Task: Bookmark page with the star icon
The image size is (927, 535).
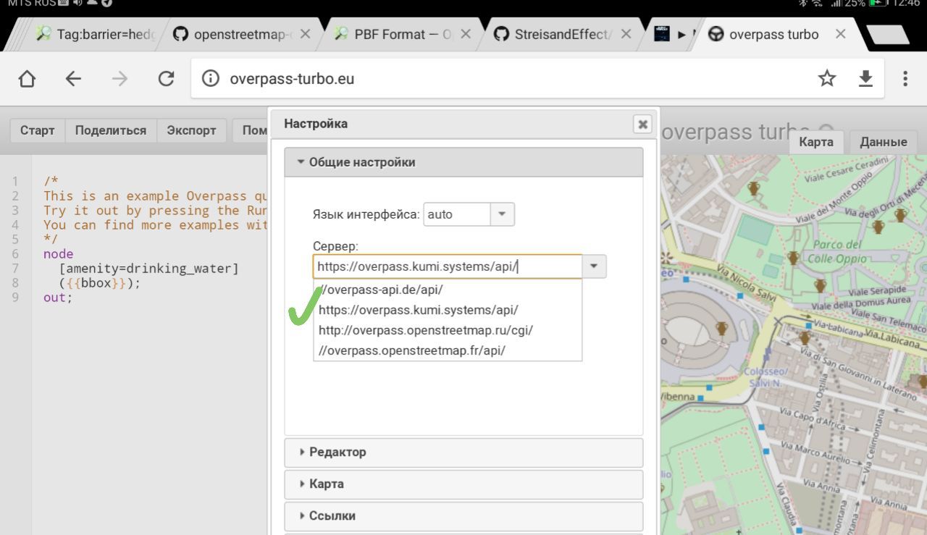Action: (x=827, y=78)
